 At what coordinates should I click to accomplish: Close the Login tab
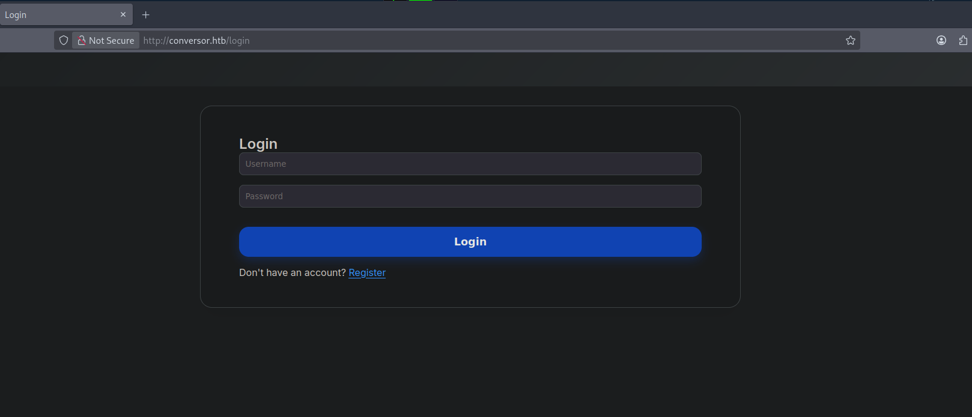(123, 15)
